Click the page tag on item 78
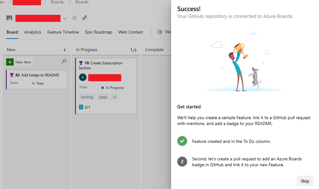319x189 pixels. [x=103, y=97]
